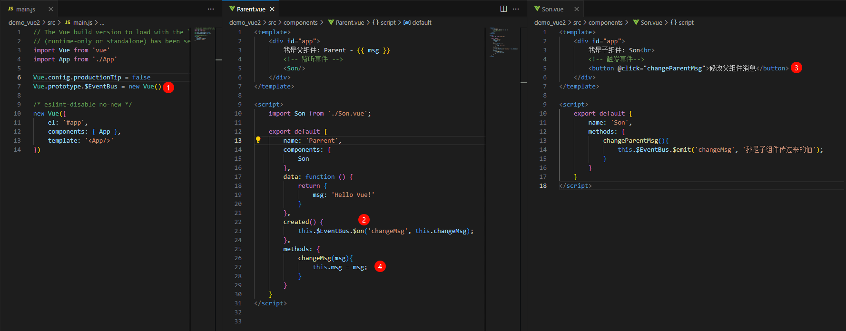Select the Parent.vue tab
The width and height of the screenshot is (846, 331).
(x=251, y=9)
